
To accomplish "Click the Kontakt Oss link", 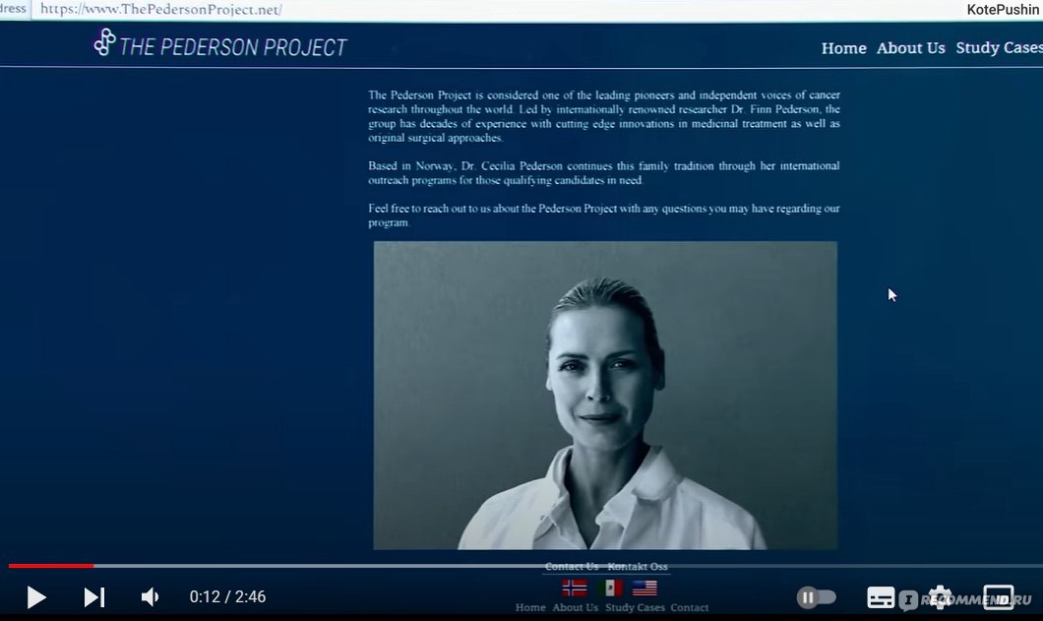I will (638, 567).
